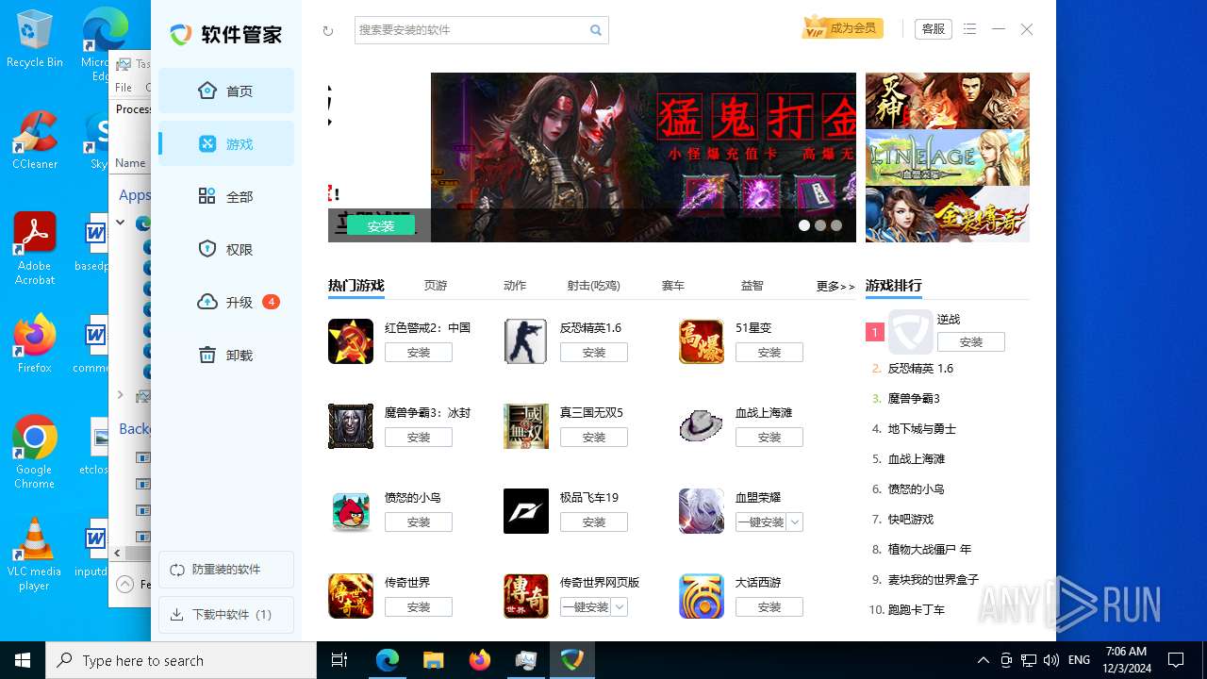Select the second banner carousel dot

click(820, 225)
